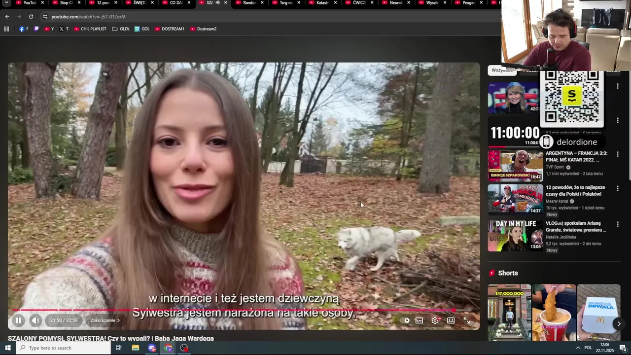631x355 pixels.
Task: Open the TVP Sport channel name
Action: pos(555,167)
